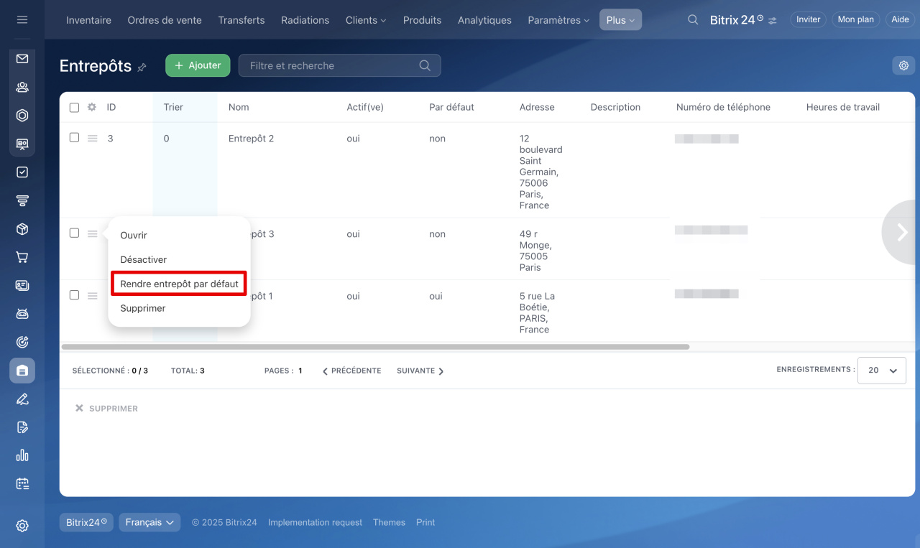
Task: Click the Suivante pagination link
Action: coord(420,371)
